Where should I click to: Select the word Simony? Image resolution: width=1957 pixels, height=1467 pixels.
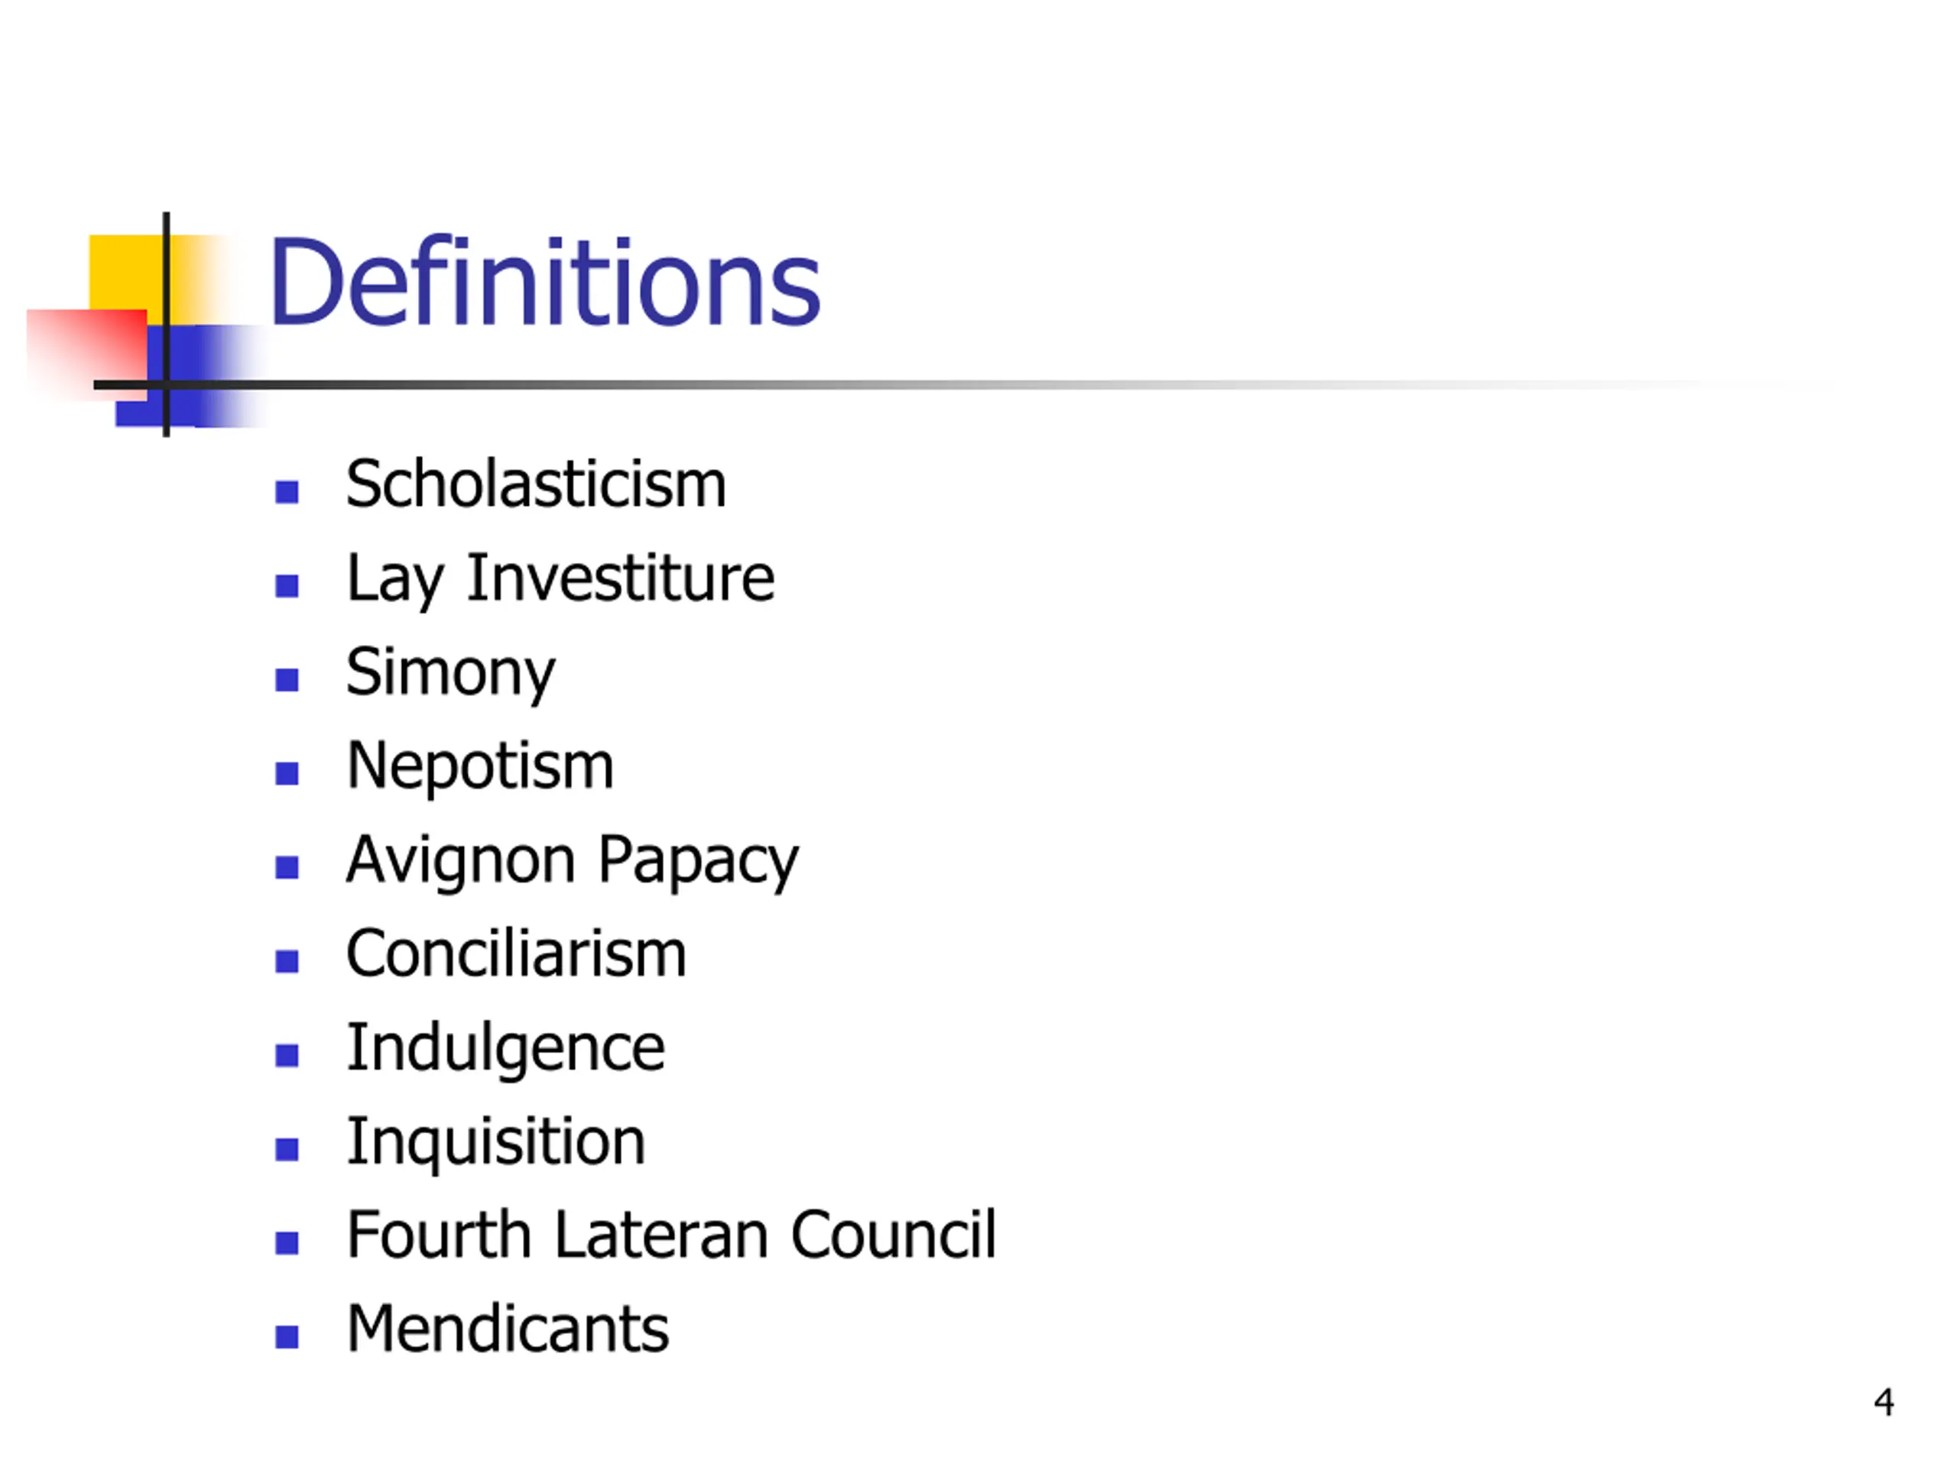(x=450, y=674)
